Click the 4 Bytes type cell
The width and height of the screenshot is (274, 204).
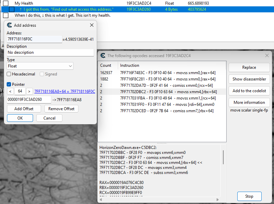click(171, 9)
